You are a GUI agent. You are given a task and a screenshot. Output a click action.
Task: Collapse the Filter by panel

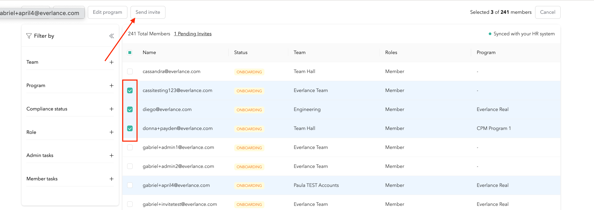112,36
